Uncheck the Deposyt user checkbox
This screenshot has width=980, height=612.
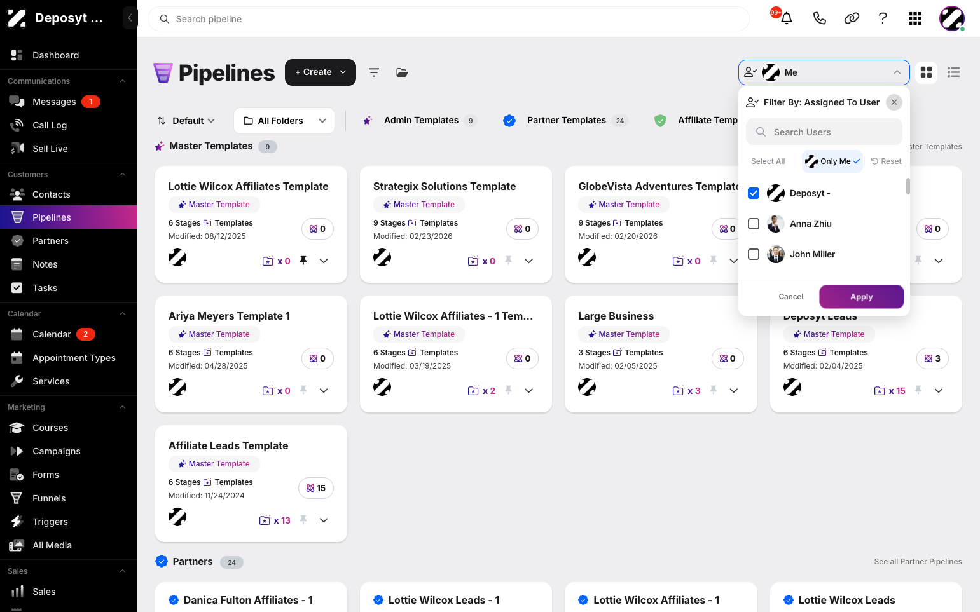click(754, 193)
